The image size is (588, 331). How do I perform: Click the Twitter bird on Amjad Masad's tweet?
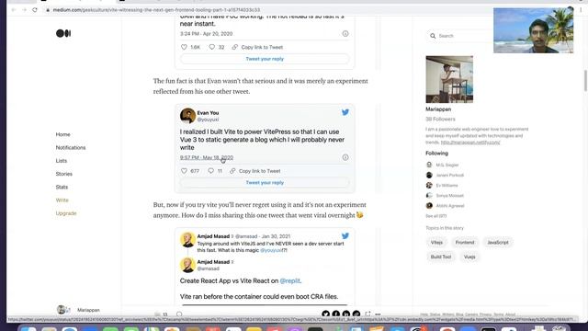tap(345, 236)
